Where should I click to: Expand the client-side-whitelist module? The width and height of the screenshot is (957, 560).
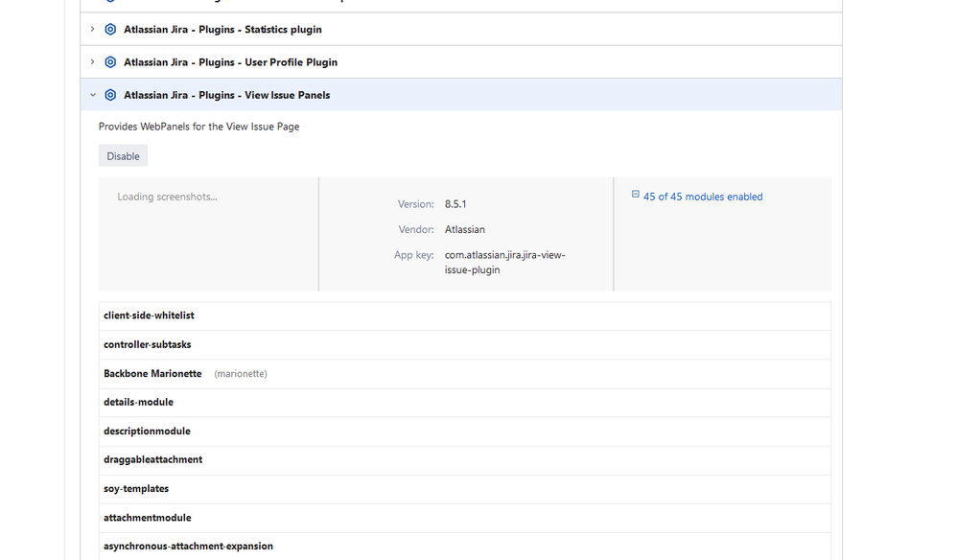point(149,315)
